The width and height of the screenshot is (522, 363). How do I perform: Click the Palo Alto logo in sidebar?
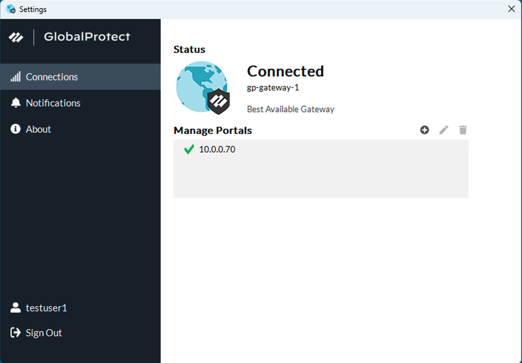pos(16,37)
